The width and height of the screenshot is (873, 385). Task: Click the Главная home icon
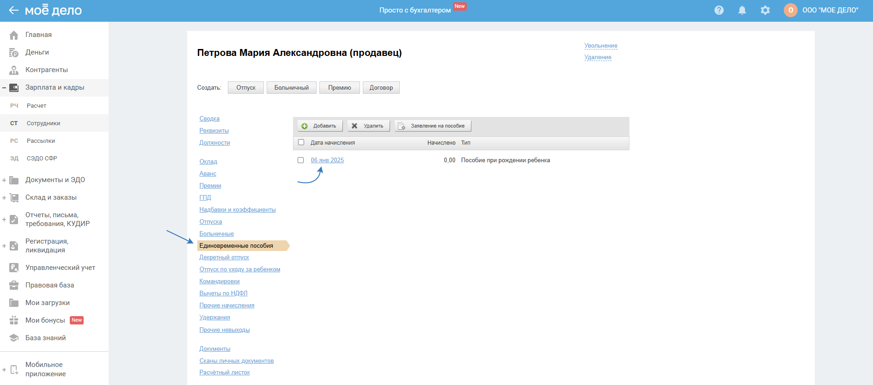[x=14, y=35]
